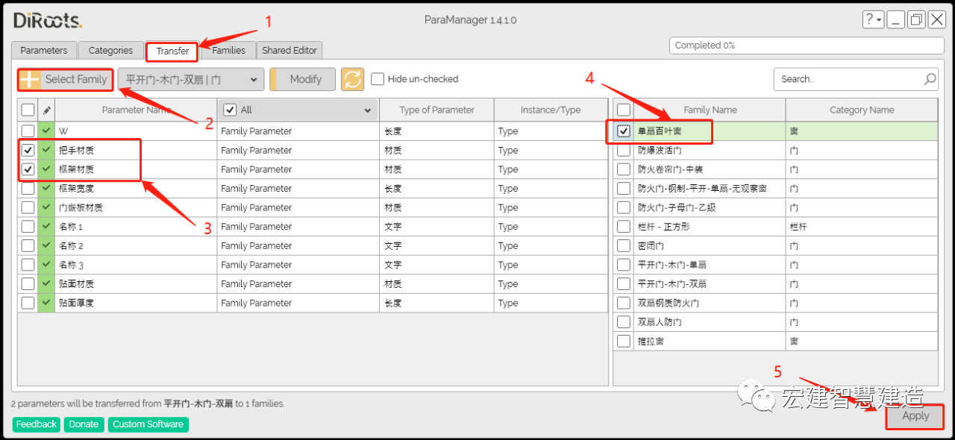Check the 密闭门 family checkbox
Image resolution: width=955 pixels, height=440 pixels.
pyautogui.click(x=624, y=246)
